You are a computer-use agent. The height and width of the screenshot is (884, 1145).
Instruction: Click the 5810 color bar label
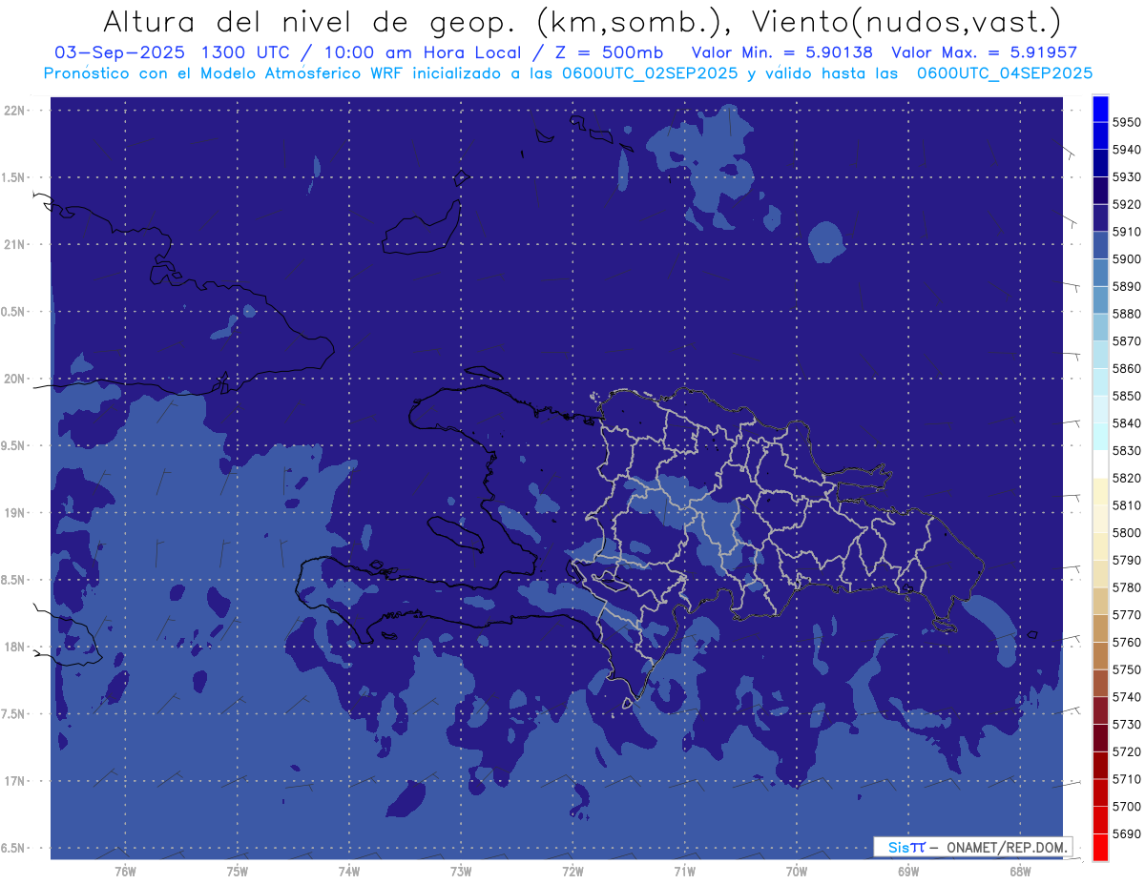pyautogui.click(x=1127, y=505)
